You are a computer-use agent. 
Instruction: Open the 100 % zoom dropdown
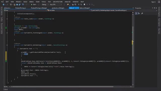[10, 87]
